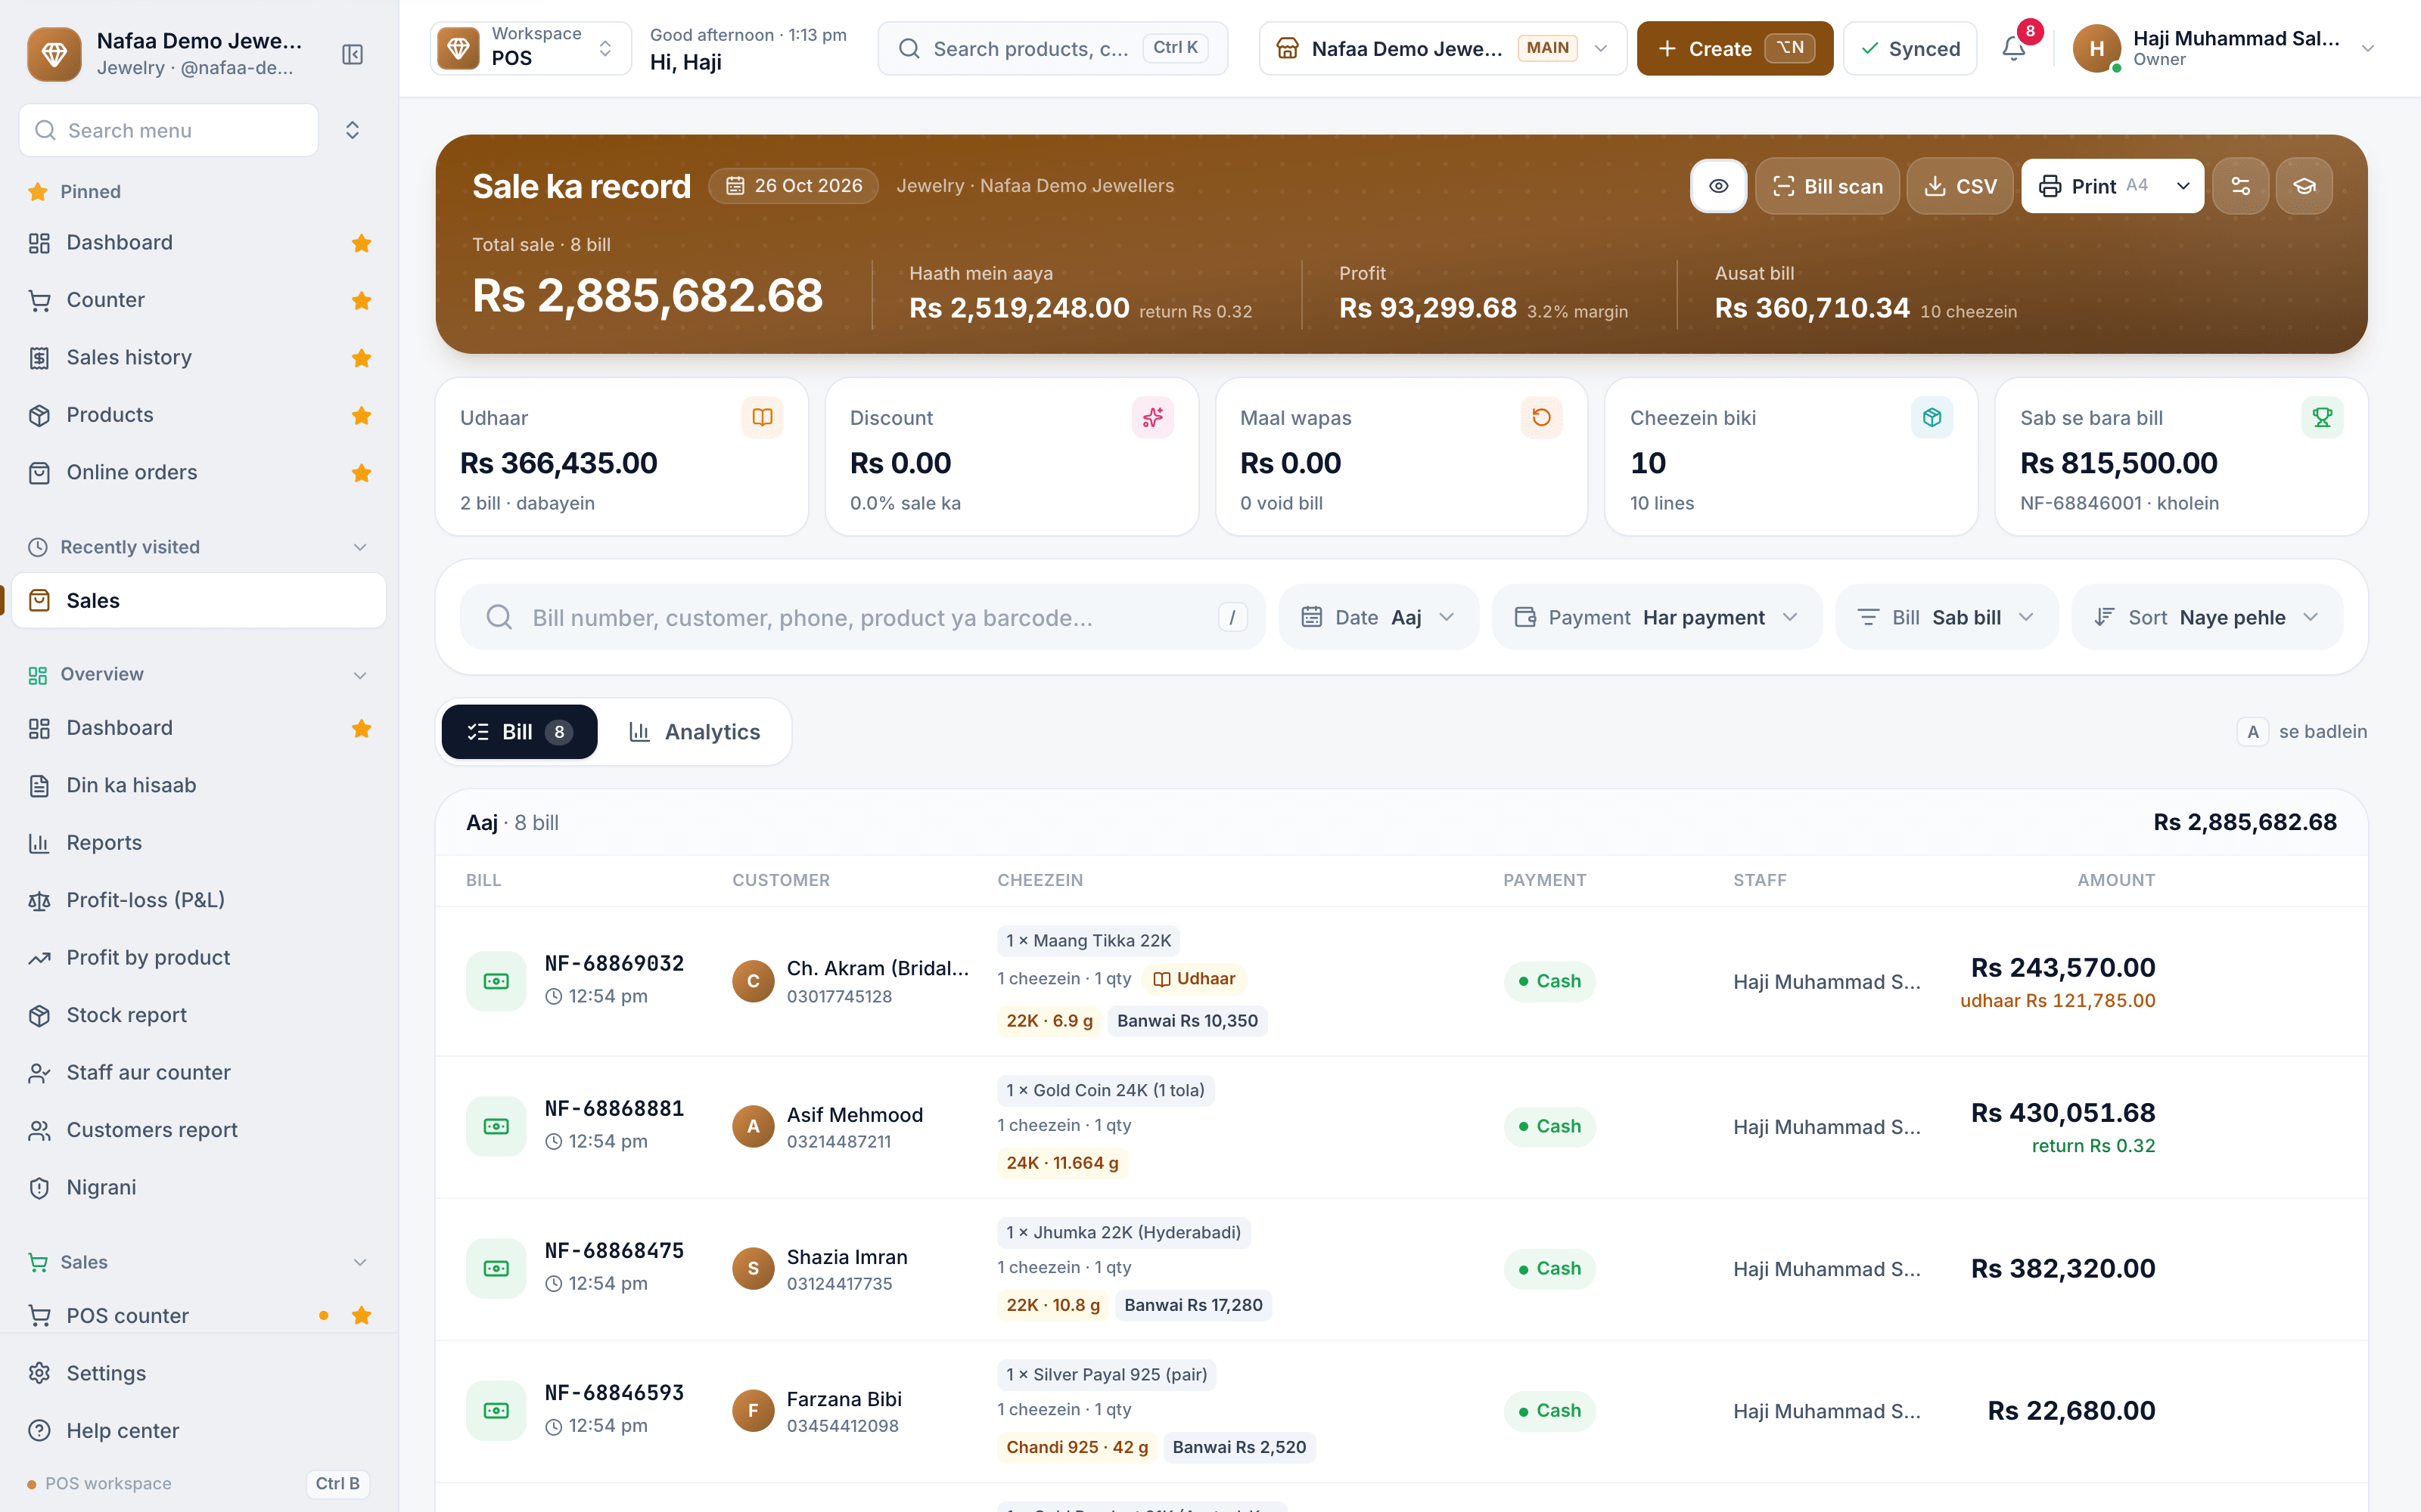Open the Sort Naye pehle dropdown
The width and height of the screenshot is (2421, 1512).
pyautogui.click(x=2207, y=617)
